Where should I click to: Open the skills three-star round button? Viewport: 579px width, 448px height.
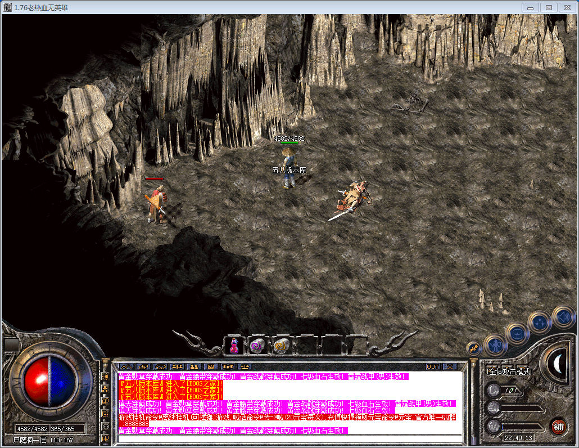540,322
